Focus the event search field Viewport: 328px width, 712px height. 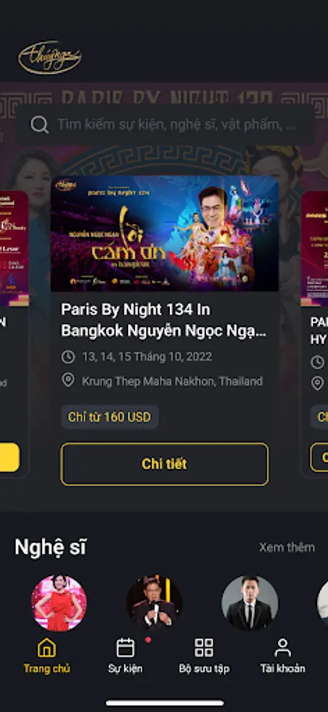point(165,124)
